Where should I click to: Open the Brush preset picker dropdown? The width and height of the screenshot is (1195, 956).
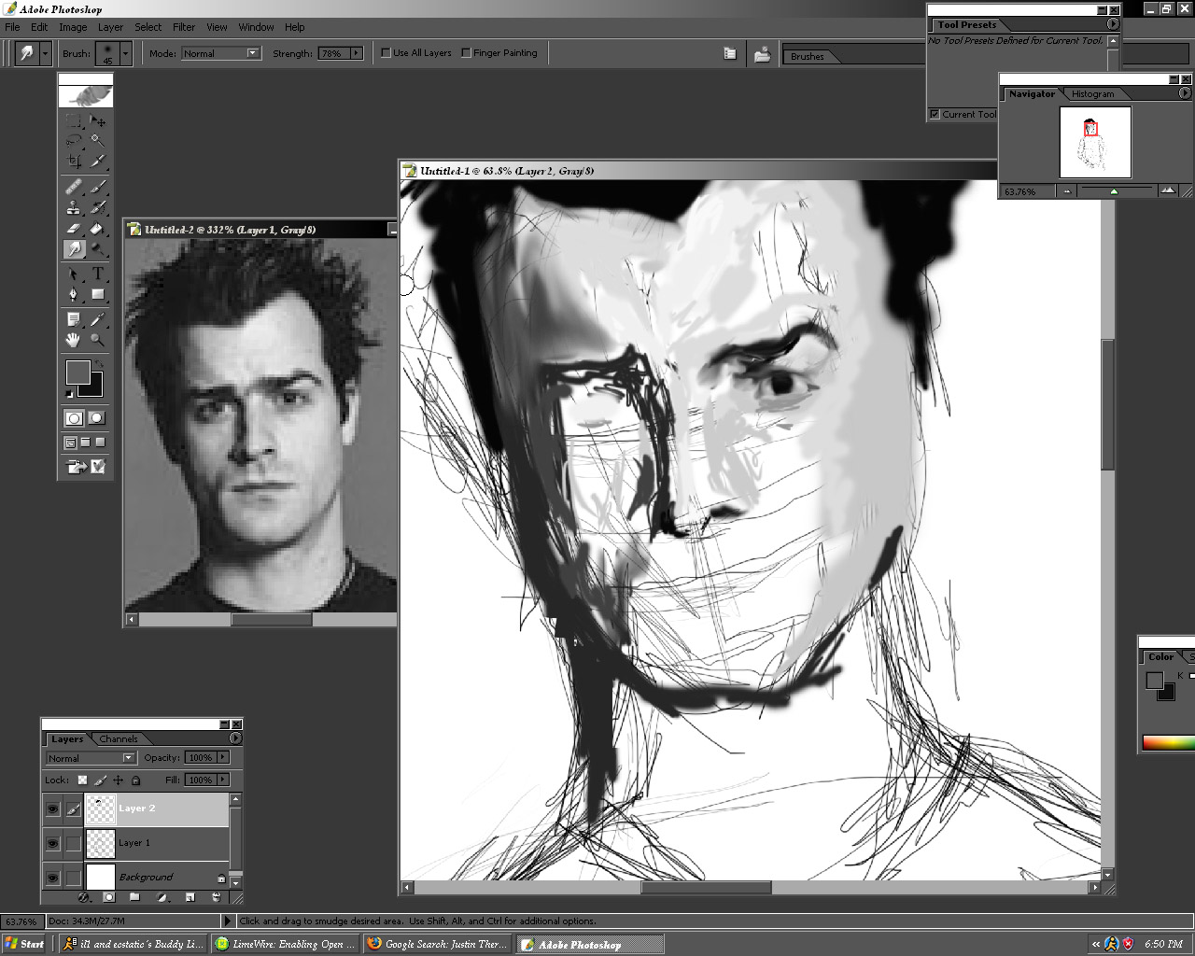pyautogui.click(x=125, y=54)
